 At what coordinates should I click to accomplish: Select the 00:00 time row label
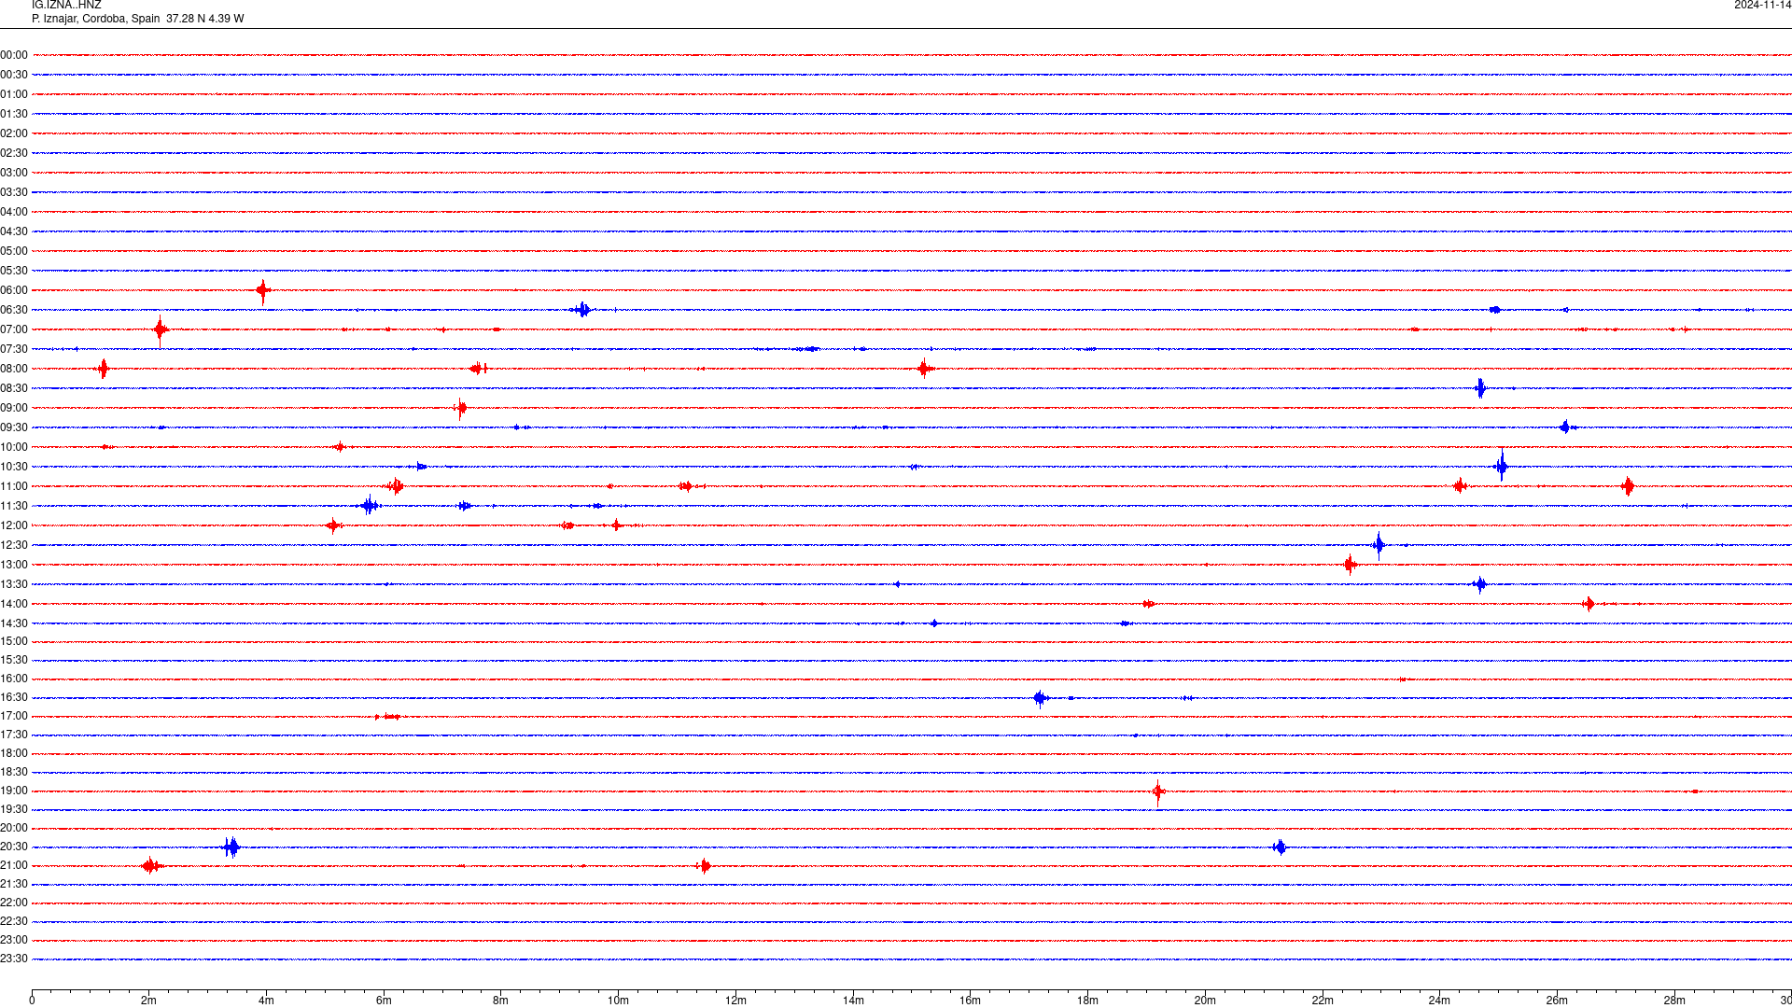(14, 55)
